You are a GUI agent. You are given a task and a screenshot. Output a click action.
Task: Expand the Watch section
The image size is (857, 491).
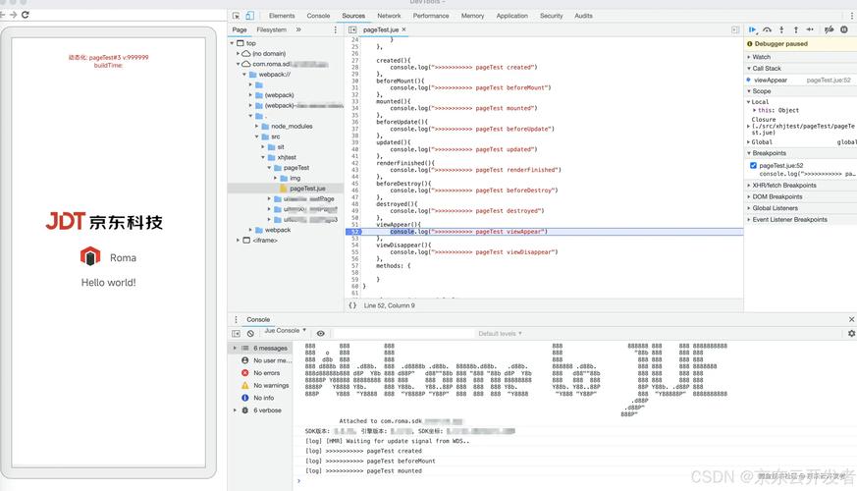761,57
